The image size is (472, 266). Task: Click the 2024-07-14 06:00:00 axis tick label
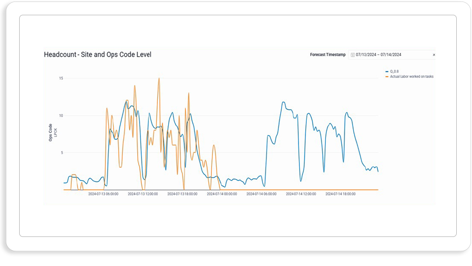click(261, 194)
